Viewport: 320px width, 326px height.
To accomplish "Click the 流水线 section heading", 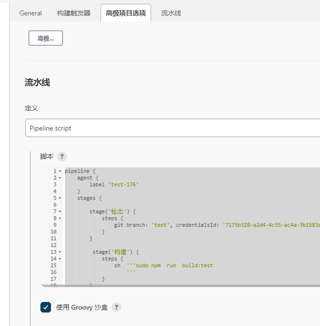I will coord(38,82).
